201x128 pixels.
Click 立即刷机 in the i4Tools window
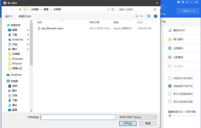point(176,48)
